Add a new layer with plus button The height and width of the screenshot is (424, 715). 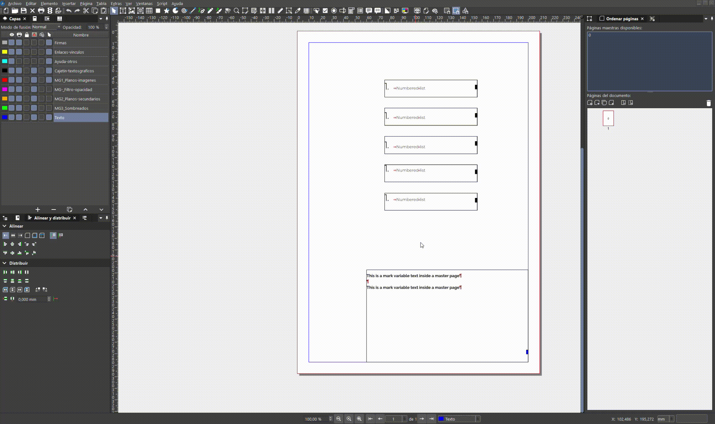tap(38, 210)
